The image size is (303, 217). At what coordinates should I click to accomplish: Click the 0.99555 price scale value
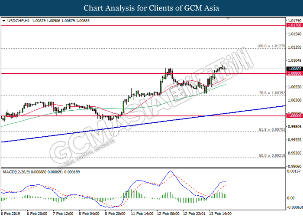(x=295, y=140)
